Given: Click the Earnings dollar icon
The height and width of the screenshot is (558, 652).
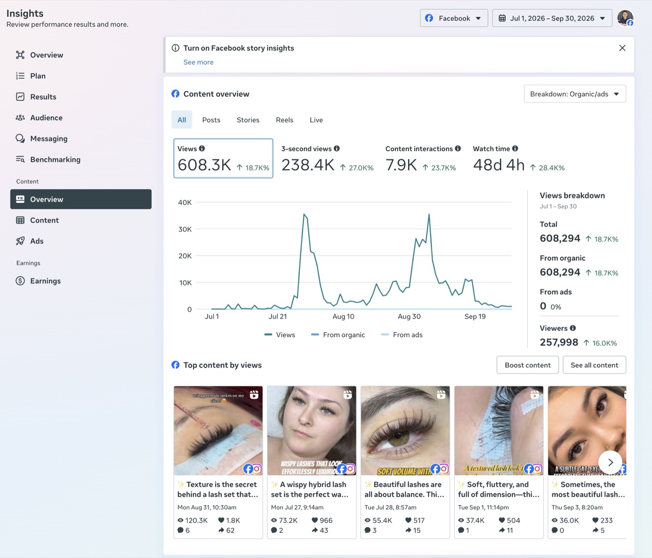Looking at the screenshot, I should pyautogui.click(x=20, y=281).
